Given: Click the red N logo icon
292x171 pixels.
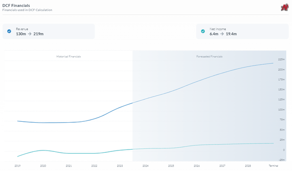Looking at the screenshot, I should click(285, 8).
